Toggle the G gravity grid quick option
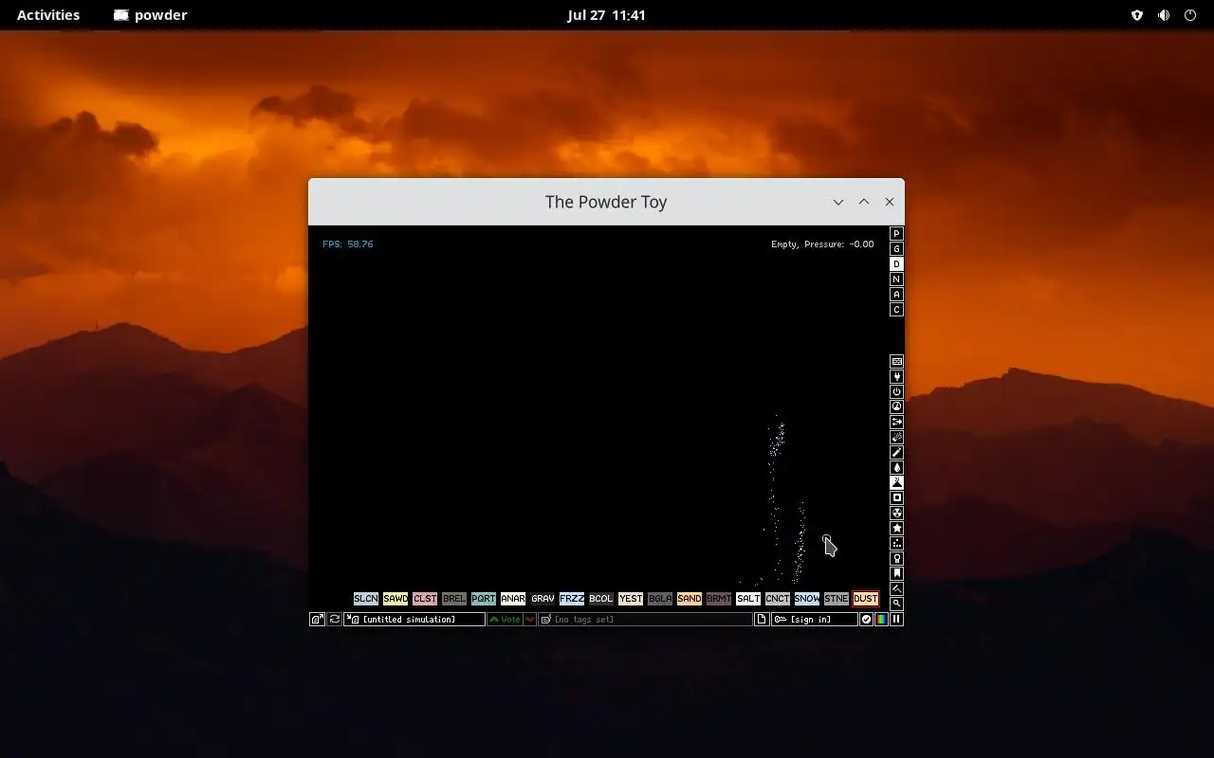 (896, 249)
